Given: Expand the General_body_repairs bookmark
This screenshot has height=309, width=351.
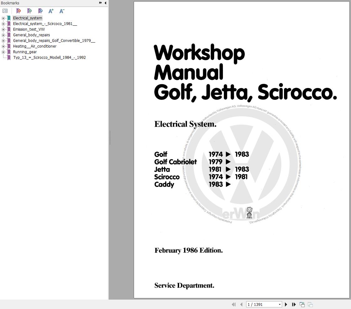Looking at the screenshot, I should pos(3,35).
